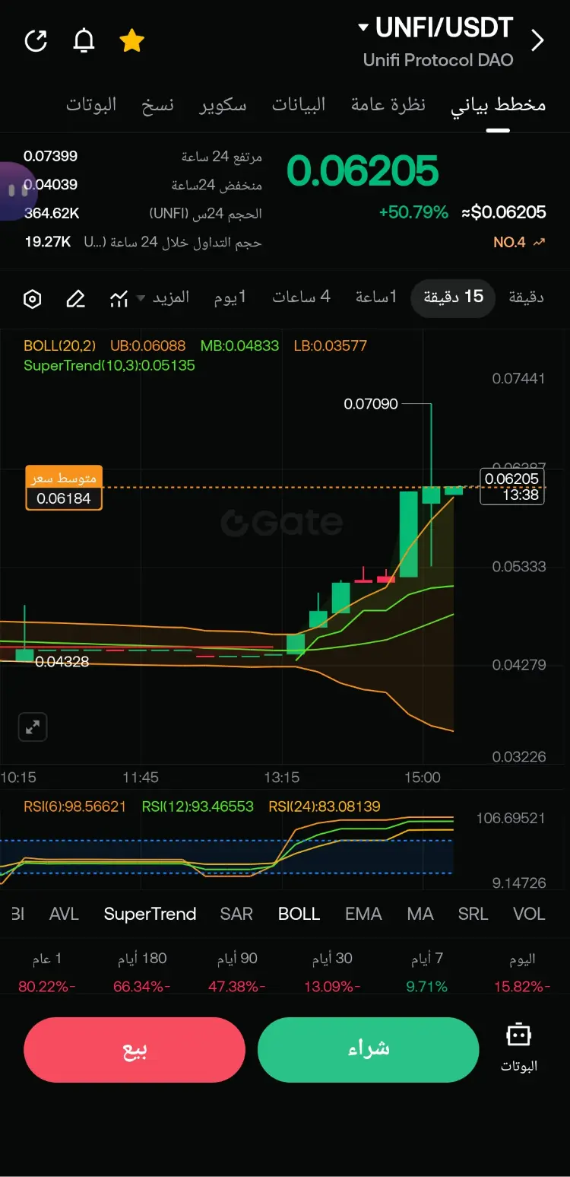
Task: Tap the share arrow icon in header
Action: 36,40
